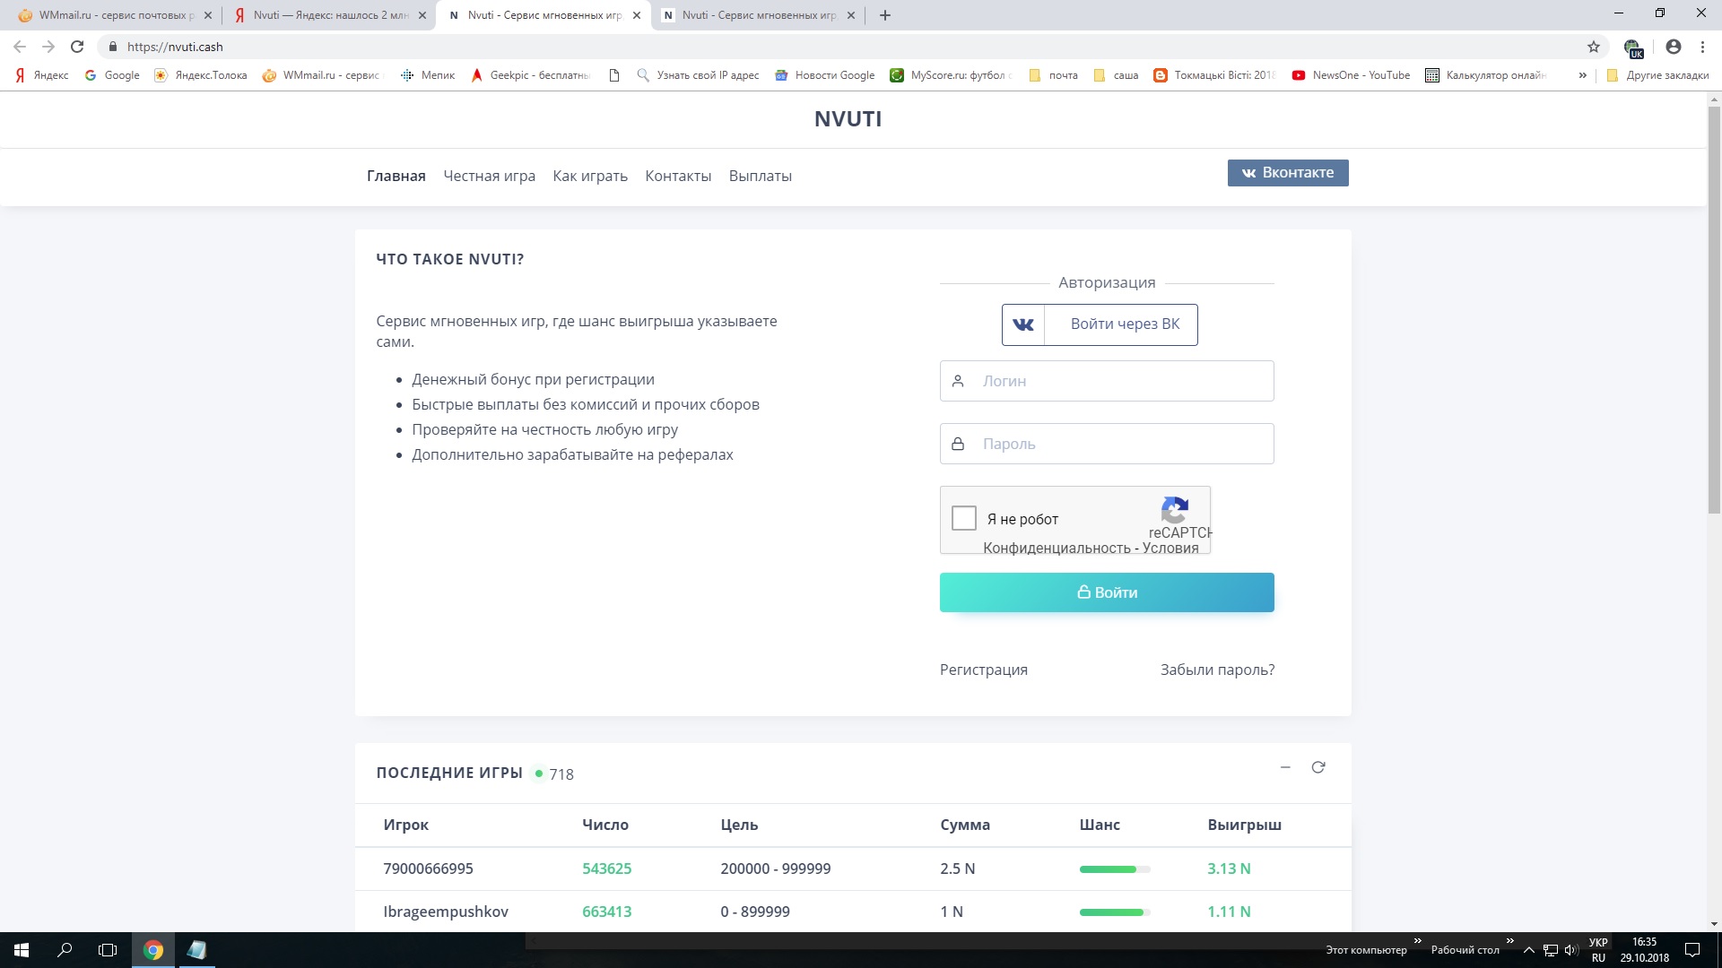The width and height of the screenshot is (1722, 968).
Task: Open the Другие закладки folder
Action: (x=1657, y=75)
